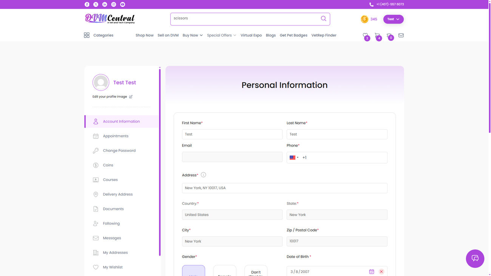
Task: Click the Courses play icon in sidebar
Action: [96, 180]
